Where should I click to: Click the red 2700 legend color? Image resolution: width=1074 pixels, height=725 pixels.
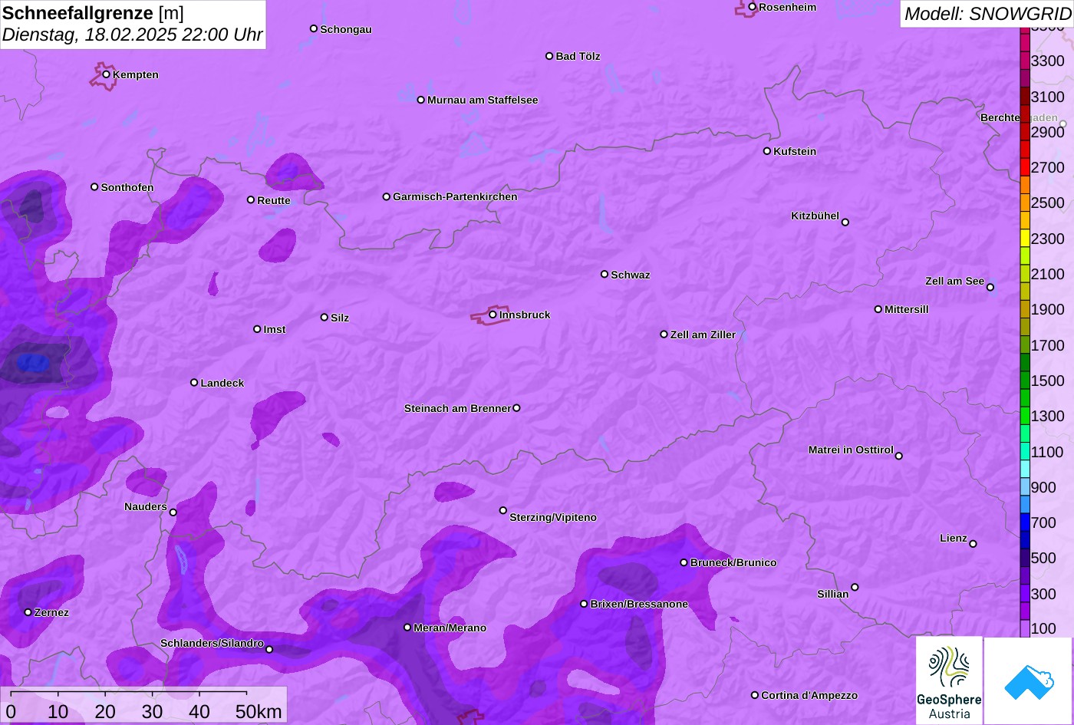point(1025,167)
